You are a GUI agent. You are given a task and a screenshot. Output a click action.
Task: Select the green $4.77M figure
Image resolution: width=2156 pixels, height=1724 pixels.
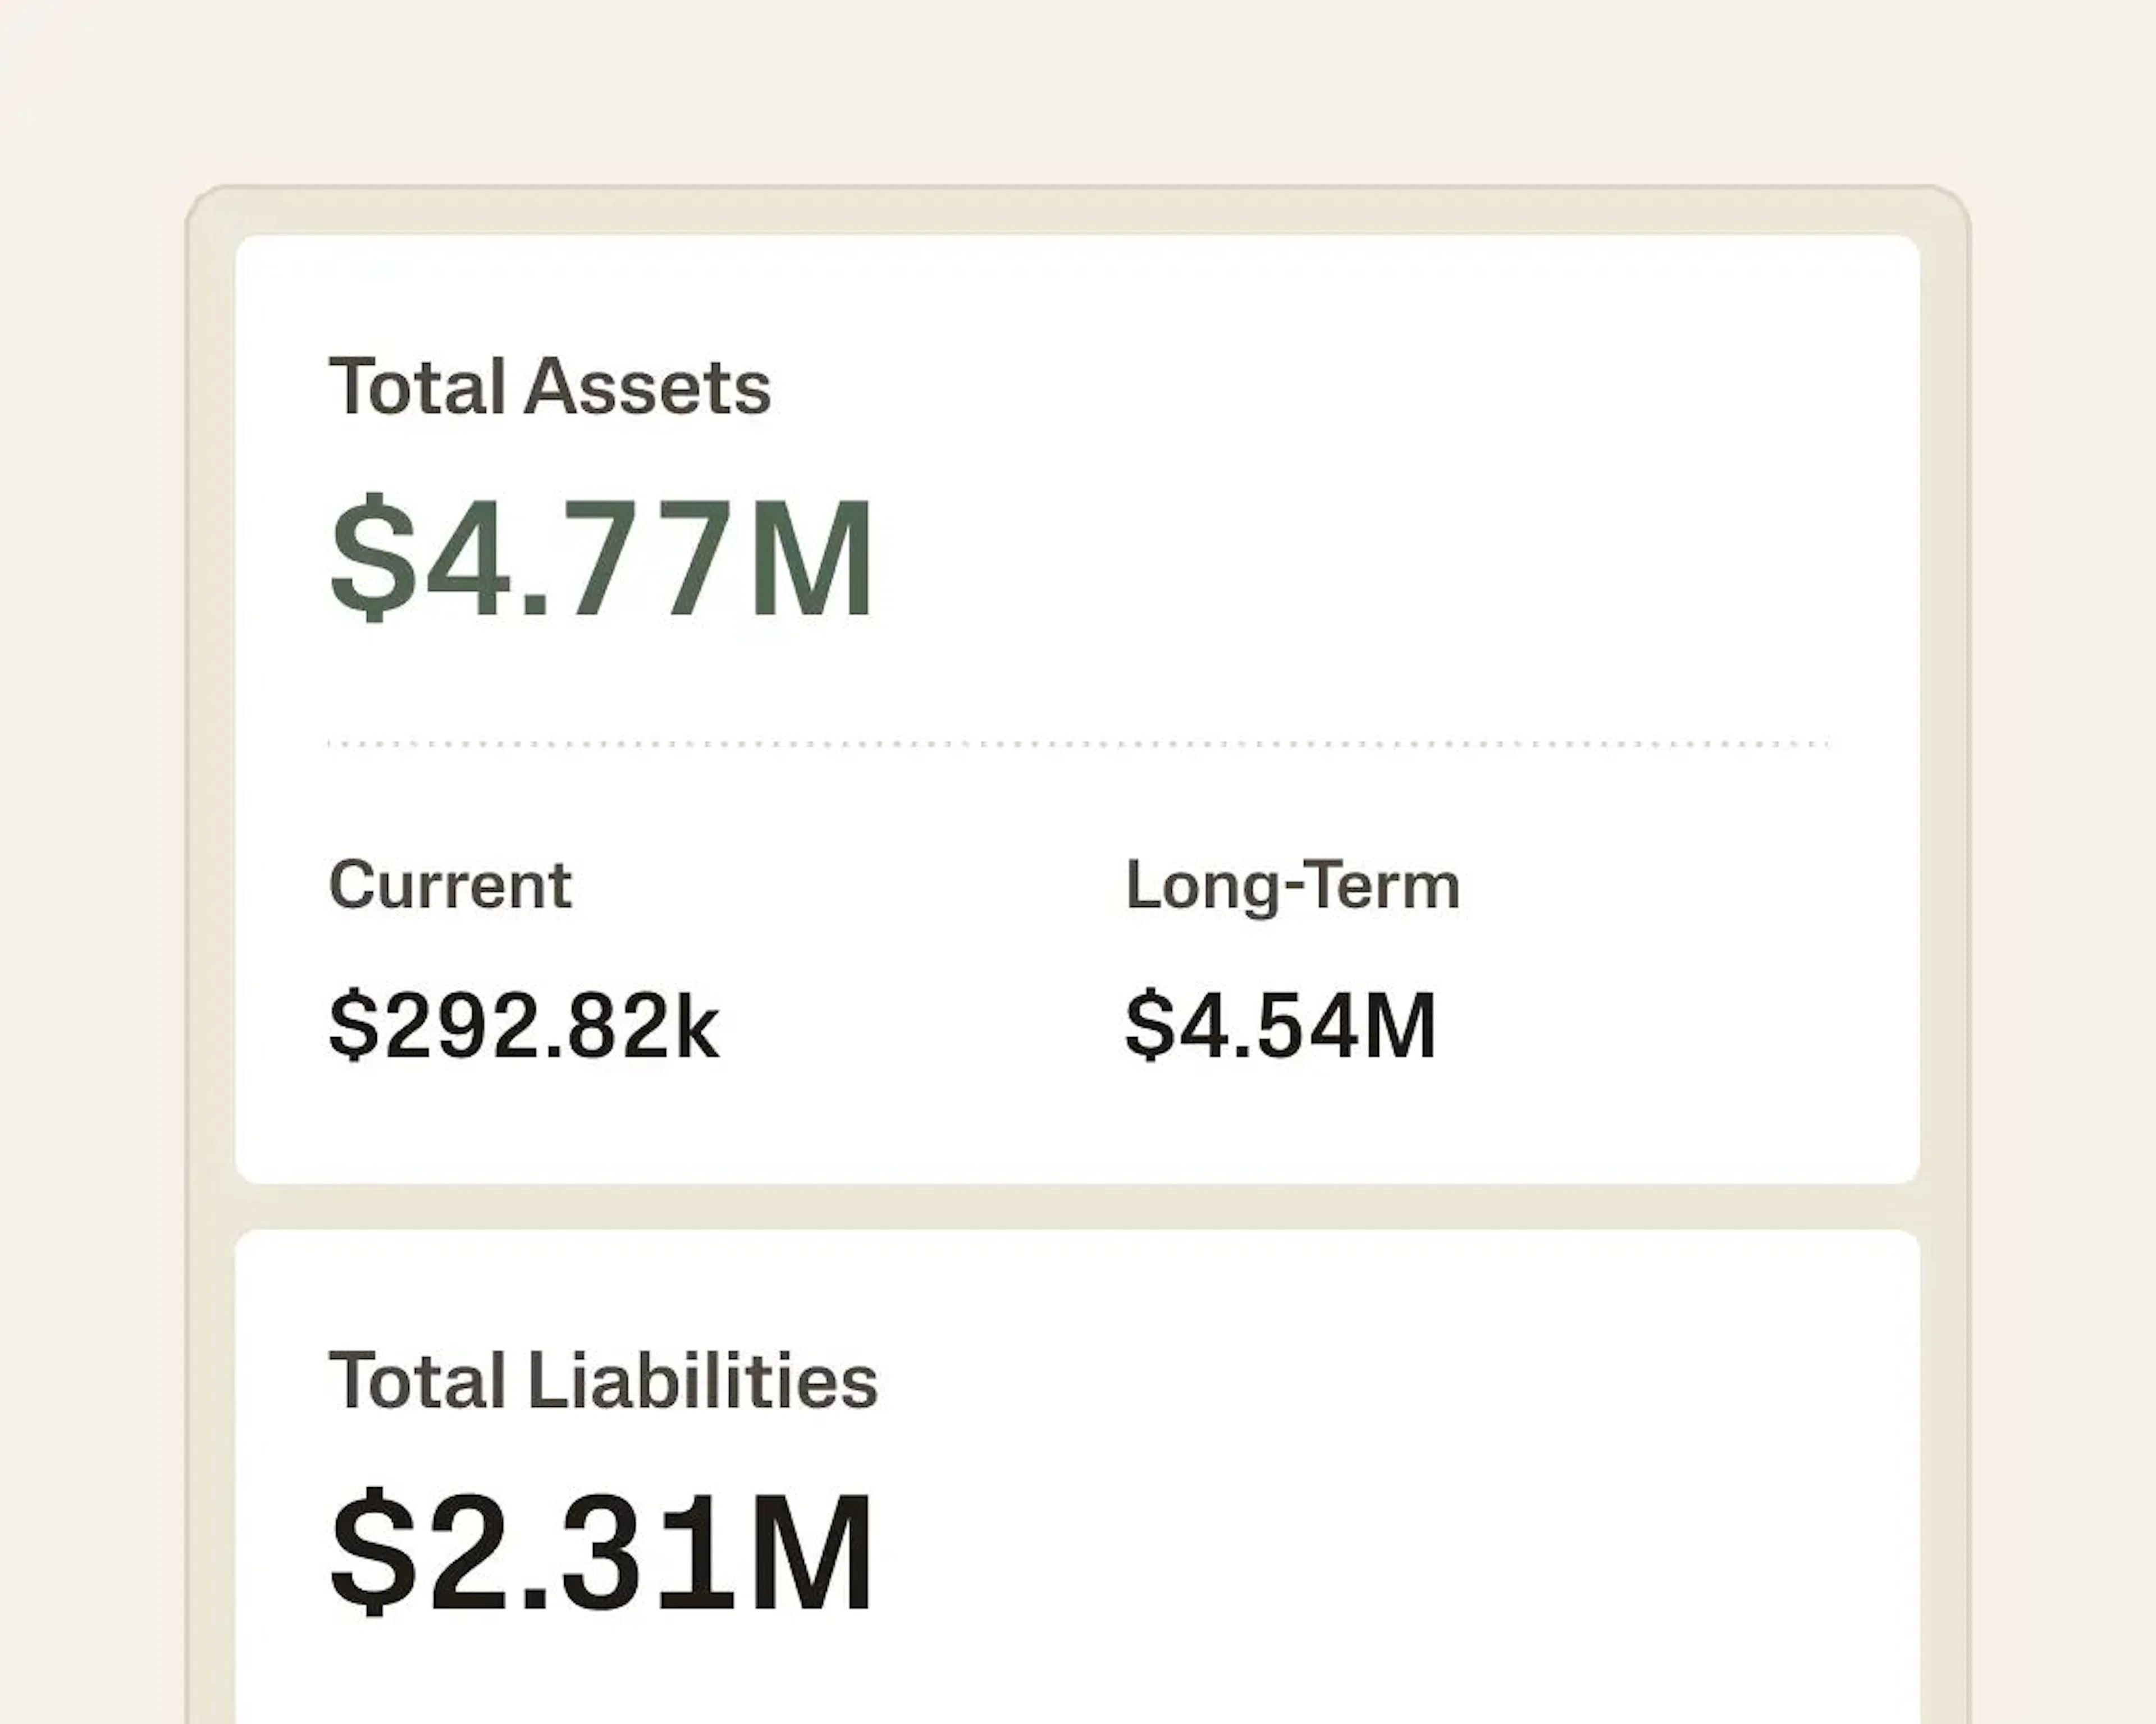[x=602, y=557]
